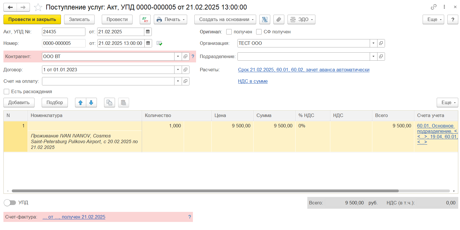Move row down with blue arrow
Image resolution: width=460 pixels, height=230 pixels.
91,103
